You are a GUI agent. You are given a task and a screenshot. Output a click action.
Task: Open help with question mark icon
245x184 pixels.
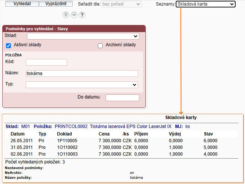[82, 15]
